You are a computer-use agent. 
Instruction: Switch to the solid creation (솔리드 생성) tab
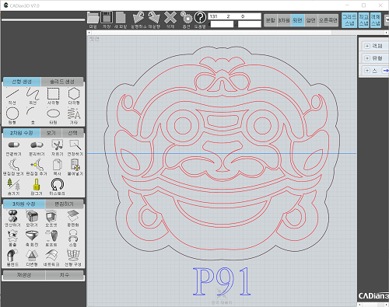[x=62, y=82]
